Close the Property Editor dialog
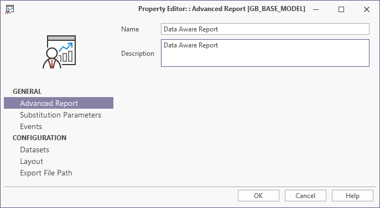This screenshot has height=208, width=380. [x=367, y=9]
